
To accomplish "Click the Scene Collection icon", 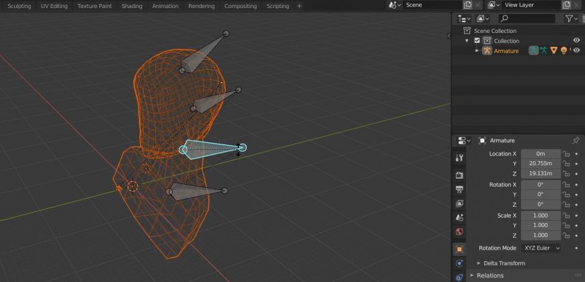I will pyautogui.click(x=467, y=30).
